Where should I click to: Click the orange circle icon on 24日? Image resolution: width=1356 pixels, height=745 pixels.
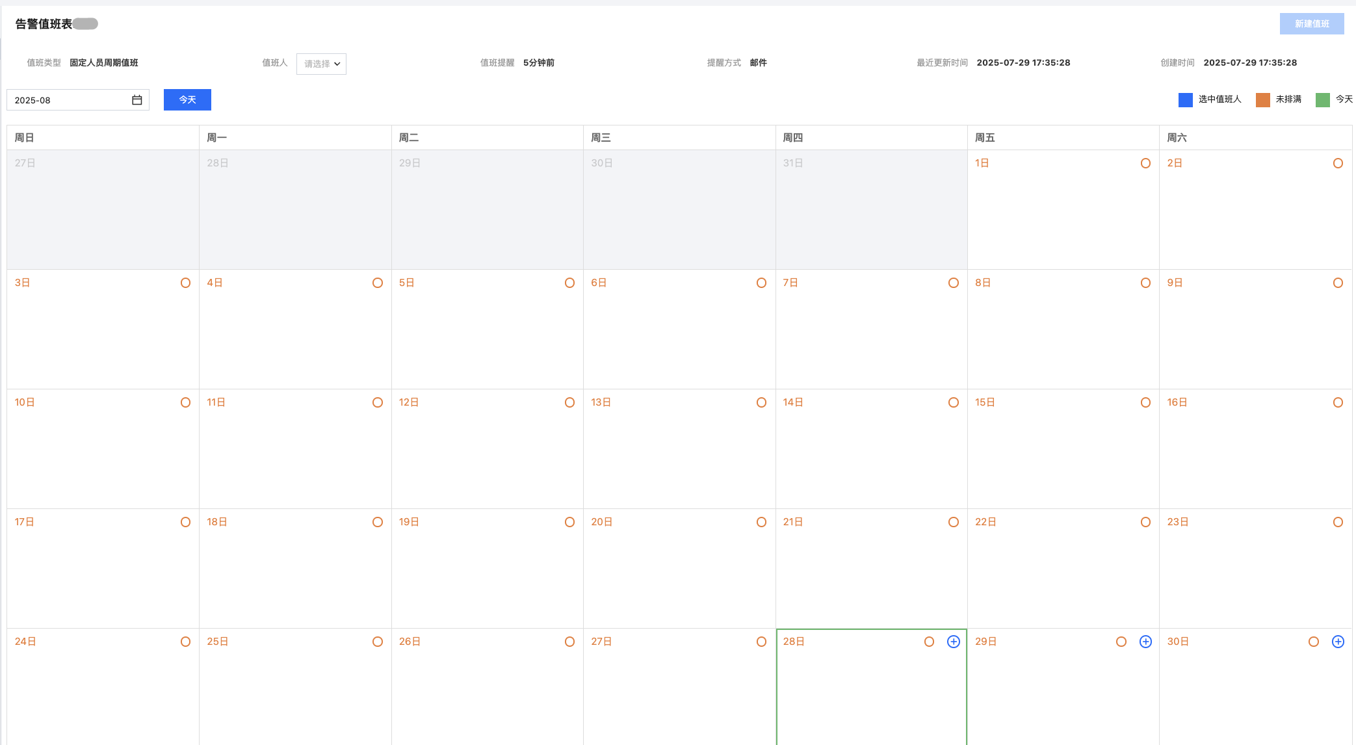point(185,642)
